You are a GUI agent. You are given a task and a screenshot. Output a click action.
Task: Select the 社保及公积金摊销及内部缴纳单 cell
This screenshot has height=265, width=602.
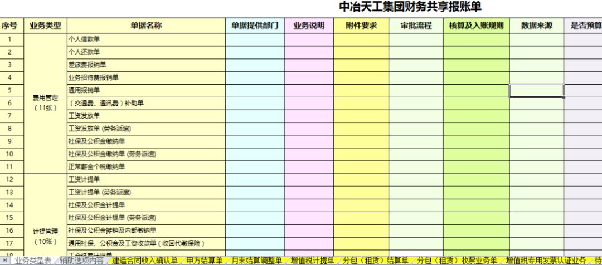pos(146,230)
